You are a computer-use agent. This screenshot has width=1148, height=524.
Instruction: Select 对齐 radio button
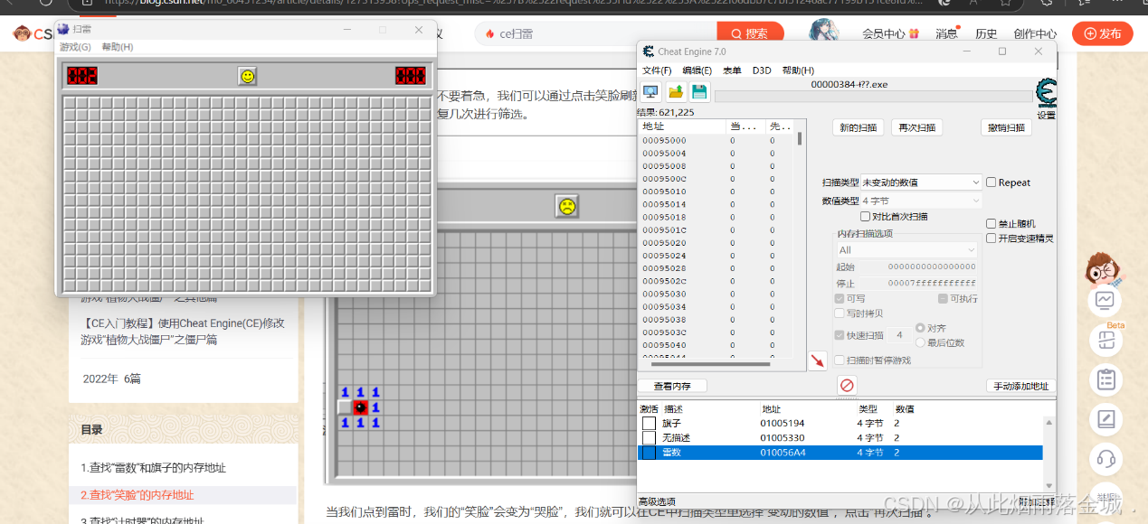pyautogui.click(x=921, y=328)
